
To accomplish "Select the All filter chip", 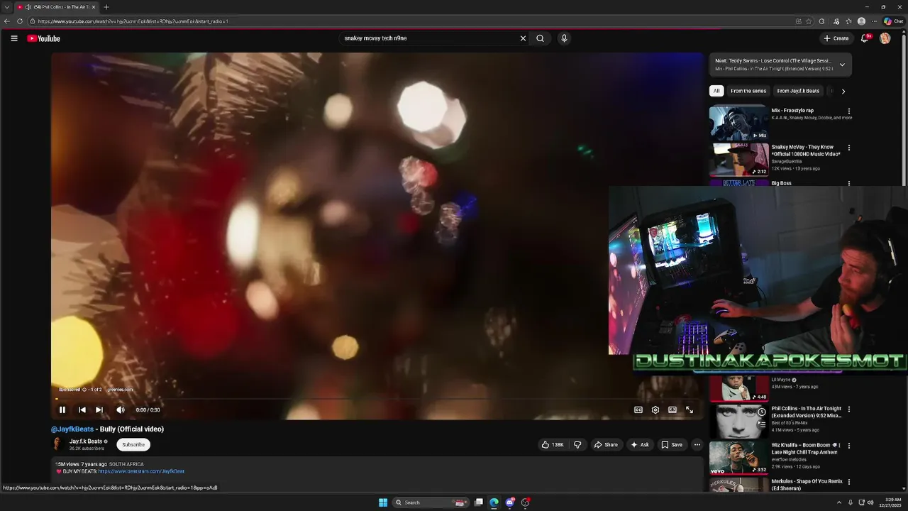I will point(716,91).
